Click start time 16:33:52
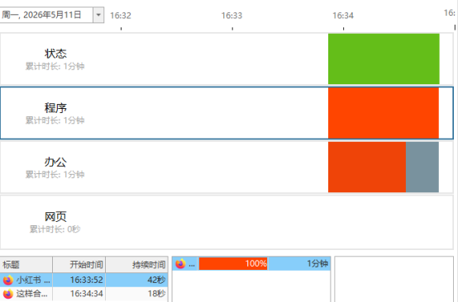 point(87,281)
